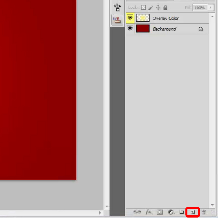Image resolution: width=218 pixels, height=218 pixels.
Task: Toggle lock image pixels brush icon
Action: 151,7
